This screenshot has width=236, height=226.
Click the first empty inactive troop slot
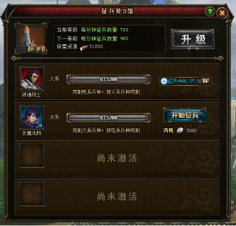pyautogui.click(x=32, y=156)
